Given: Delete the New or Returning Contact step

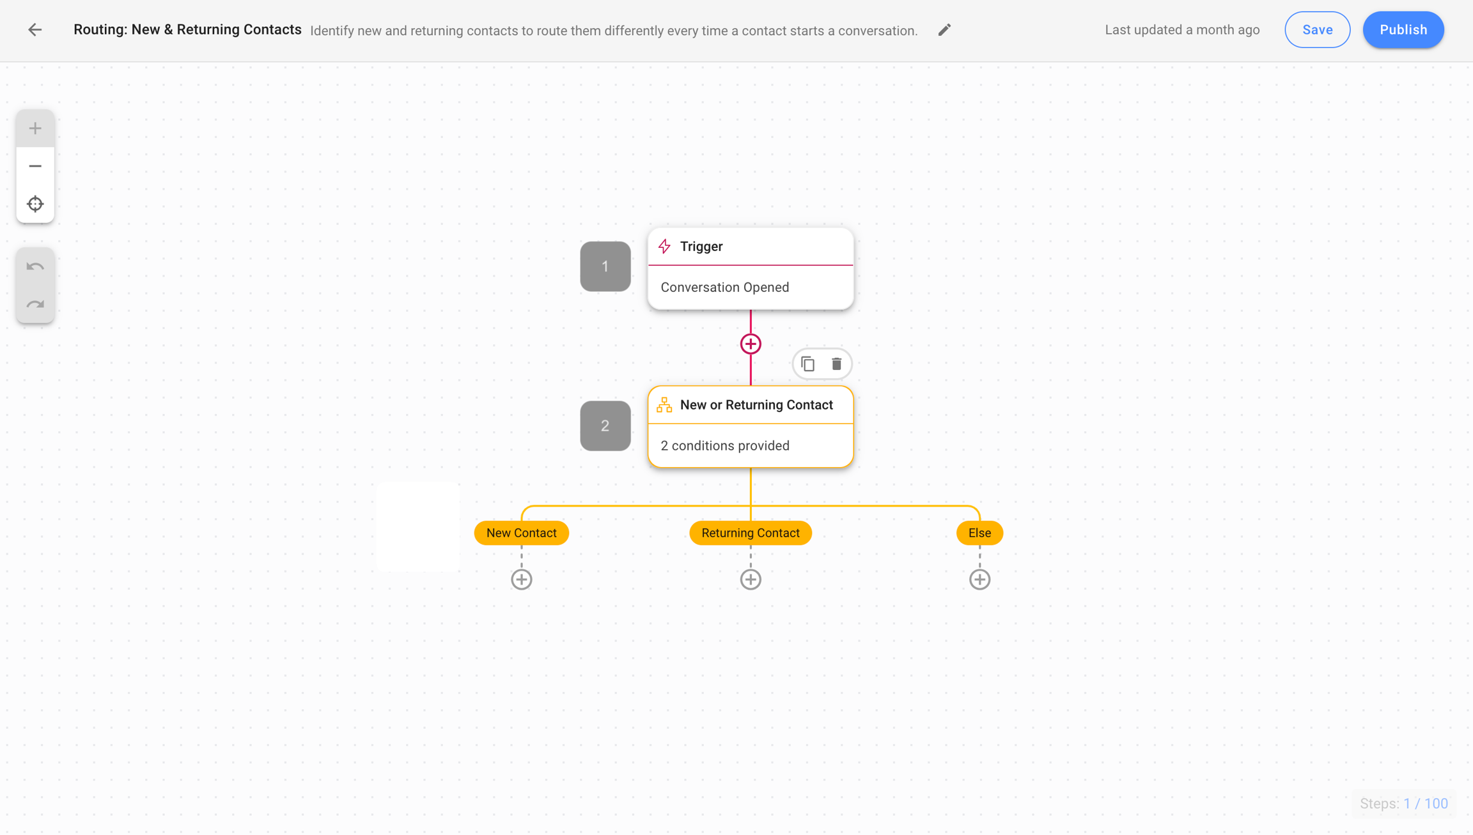Looking at the screenshot, I should (836, 364).
